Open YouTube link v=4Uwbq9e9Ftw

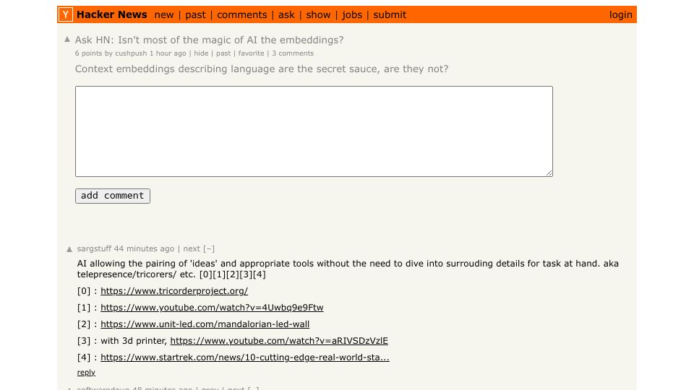(x=212, y=308)
